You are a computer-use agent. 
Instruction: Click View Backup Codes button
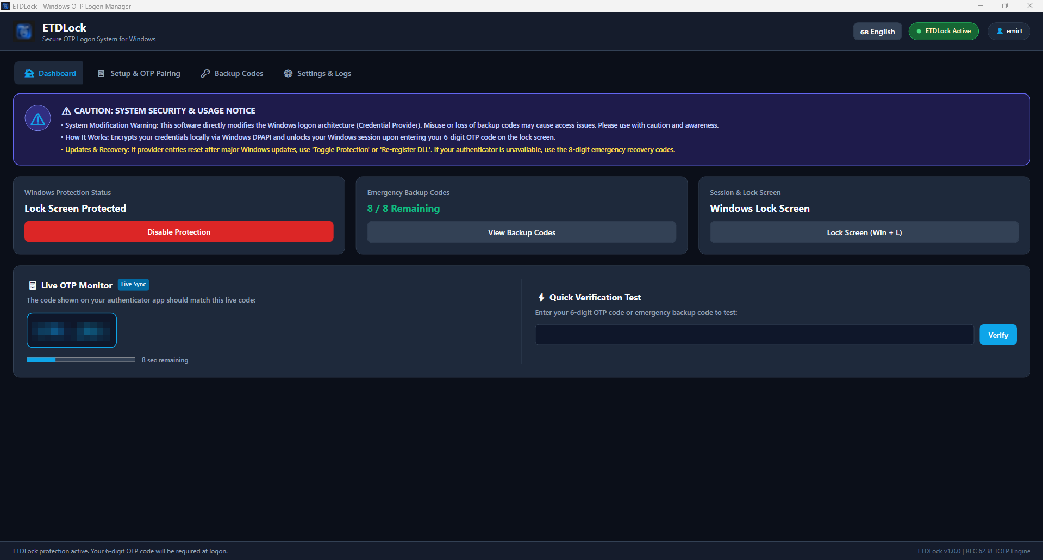coord(522,232)
